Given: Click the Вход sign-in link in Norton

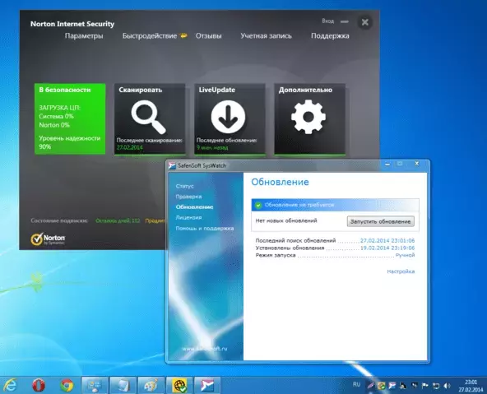Looking at the screenshot, I should (328, 21).
